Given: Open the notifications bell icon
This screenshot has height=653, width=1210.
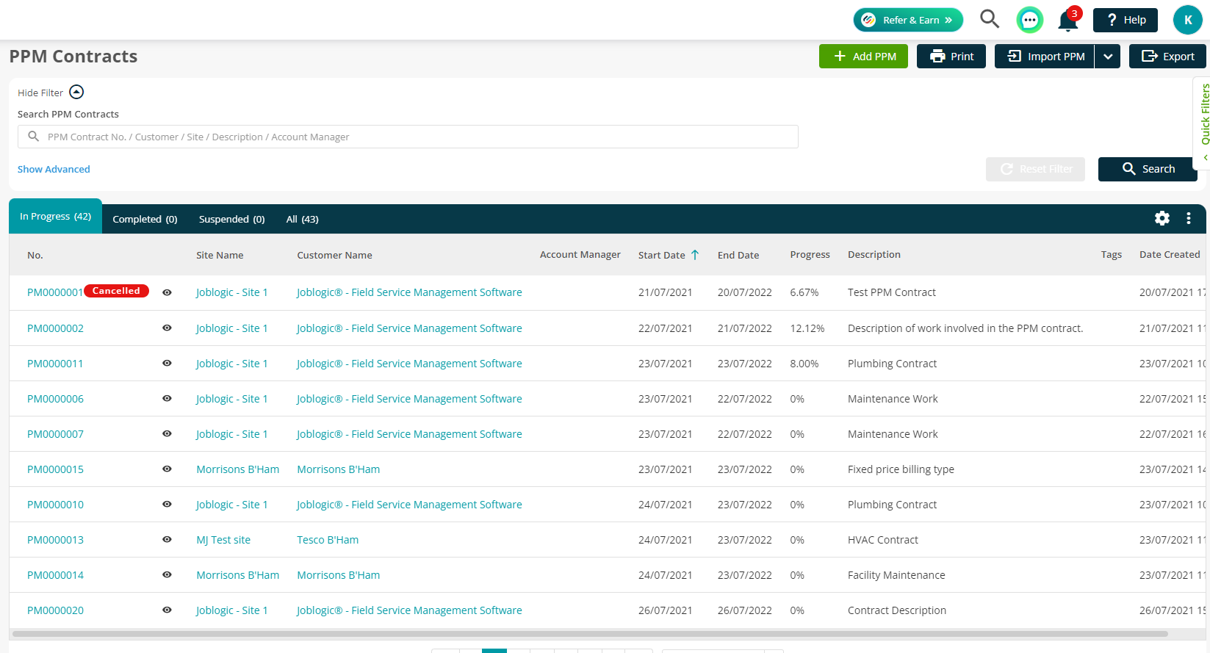Looking at the screenshot, I should (x=1068, y=21).
